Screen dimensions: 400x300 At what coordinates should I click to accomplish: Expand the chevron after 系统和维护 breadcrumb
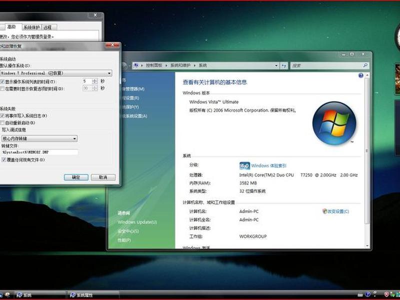tap(194, 65)
